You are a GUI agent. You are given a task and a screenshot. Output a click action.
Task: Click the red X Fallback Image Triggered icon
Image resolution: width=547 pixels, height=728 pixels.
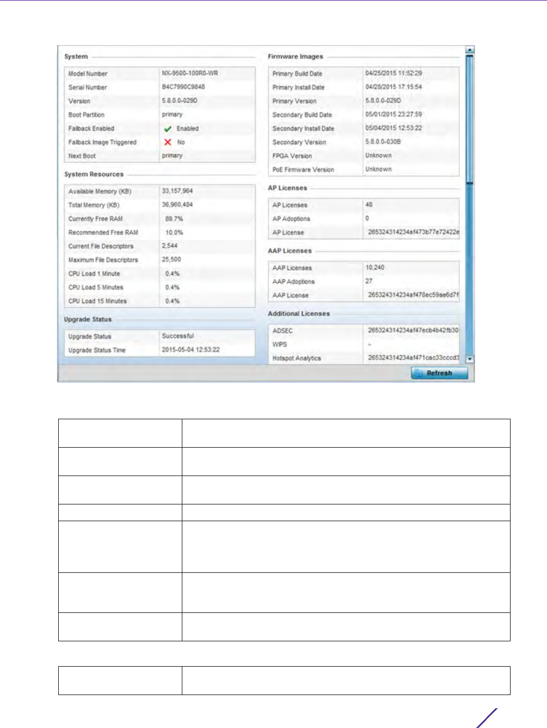click(168, 142)
